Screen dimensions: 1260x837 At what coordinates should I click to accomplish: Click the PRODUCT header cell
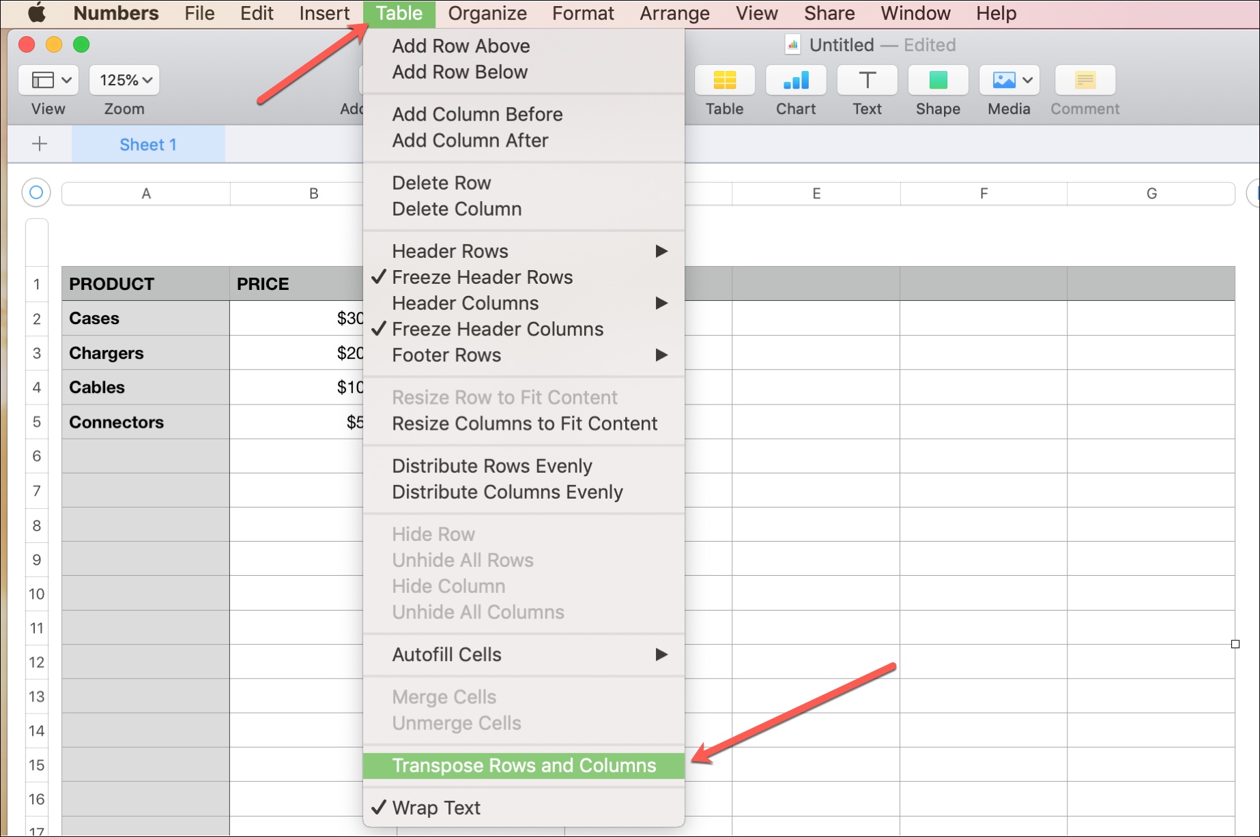146,284
